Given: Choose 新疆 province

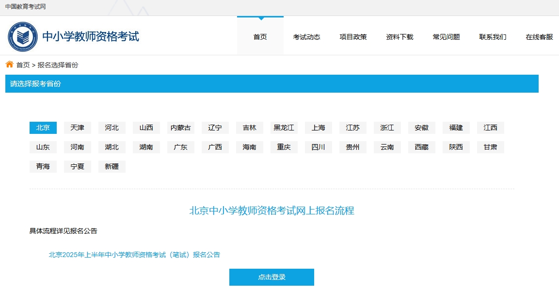Looking at the screenshot, I should pos(112,167).
